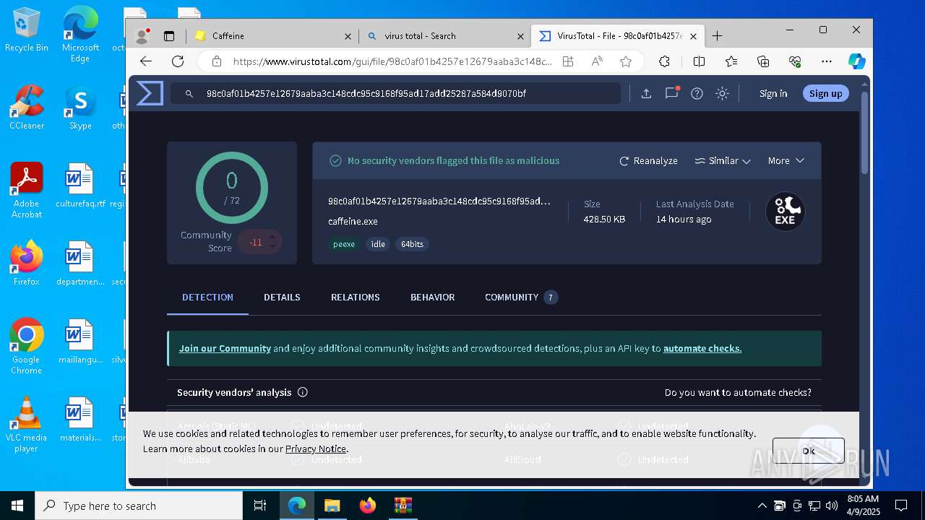This screenshot has height=520, width=925.
Task: Vote up the community score
Action: click(x=272, y=236)
